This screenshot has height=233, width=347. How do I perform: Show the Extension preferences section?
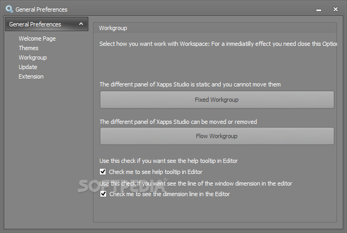coord(31,76)
